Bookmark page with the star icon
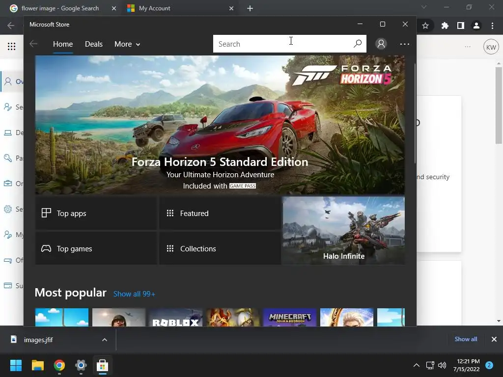 tap(425, 26)
